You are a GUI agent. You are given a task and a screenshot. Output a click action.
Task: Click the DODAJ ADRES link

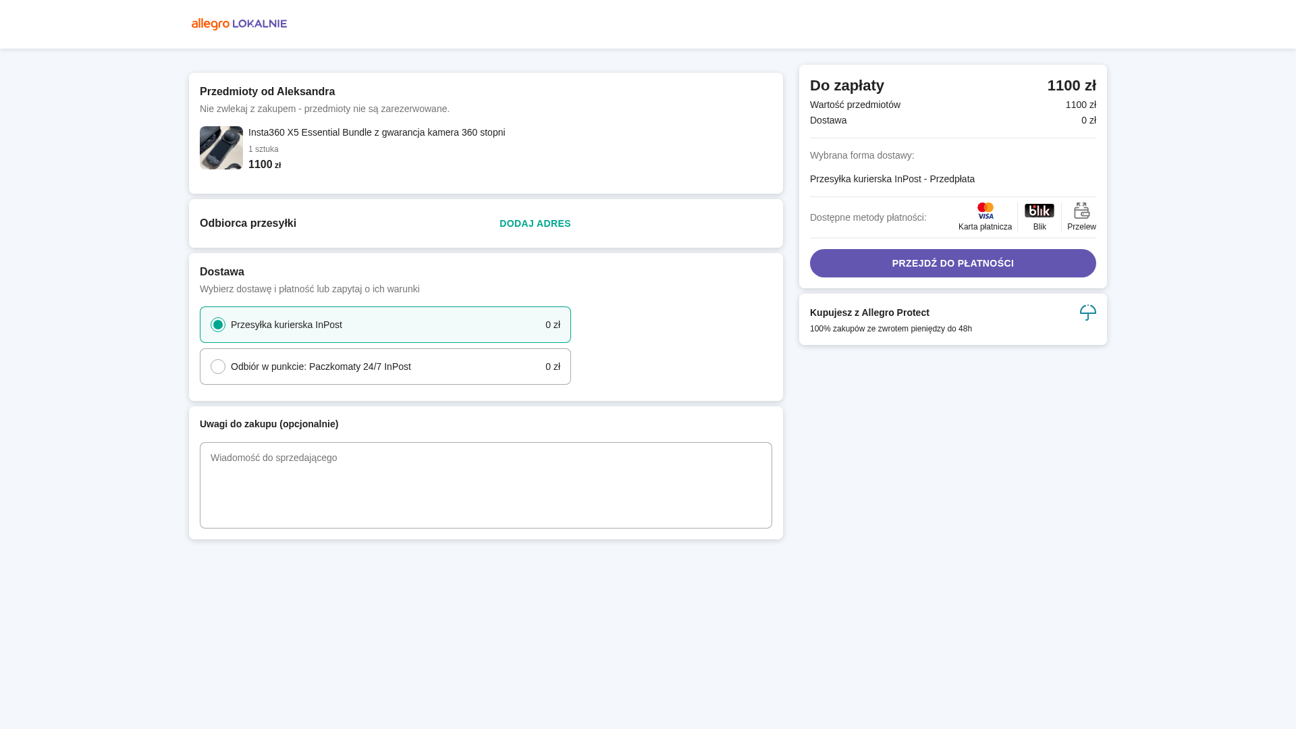[x=535, y=223]
